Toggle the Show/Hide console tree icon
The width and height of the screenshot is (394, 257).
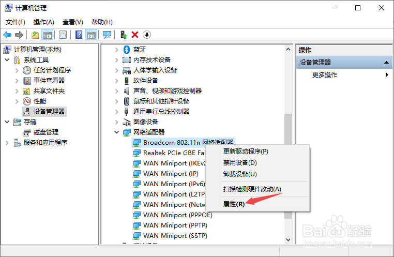coord(48,35)
